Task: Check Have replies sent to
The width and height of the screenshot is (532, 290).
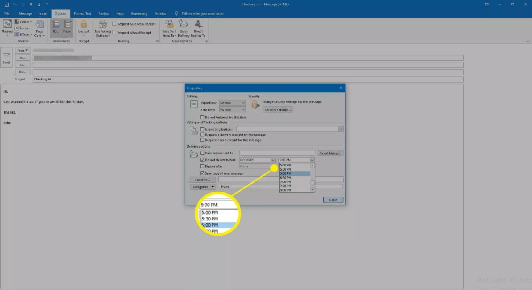Action: pos(203,153)
